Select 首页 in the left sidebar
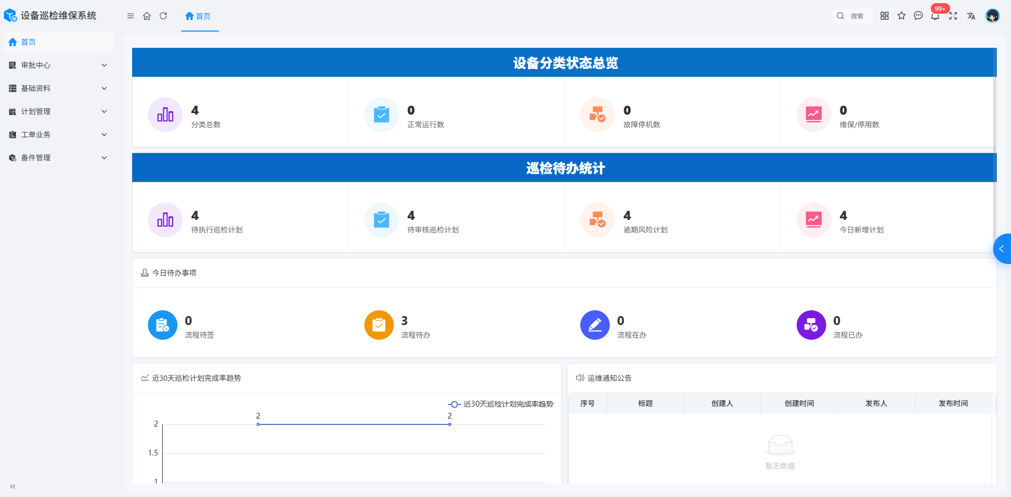The image size is (1011, 497). pos(58,42)
